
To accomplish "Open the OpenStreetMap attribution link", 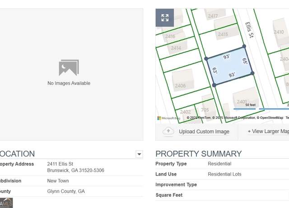I will point(271,118).
